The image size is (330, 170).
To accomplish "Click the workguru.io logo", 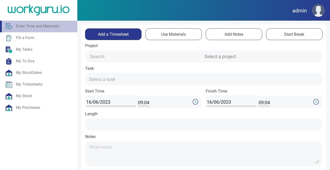I will pyautogui.click(x=38, y=10).
